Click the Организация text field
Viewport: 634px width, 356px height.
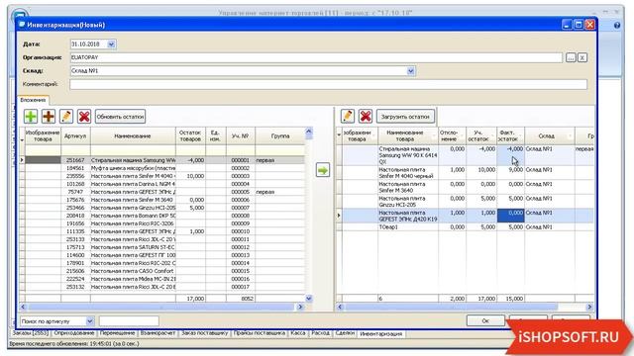[x=316, y=57]
